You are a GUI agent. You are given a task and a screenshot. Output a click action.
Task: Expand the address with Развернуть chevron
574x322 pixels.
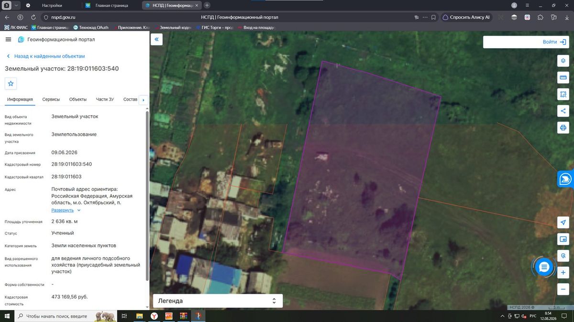pyautogui.click(x=79, y=210)
